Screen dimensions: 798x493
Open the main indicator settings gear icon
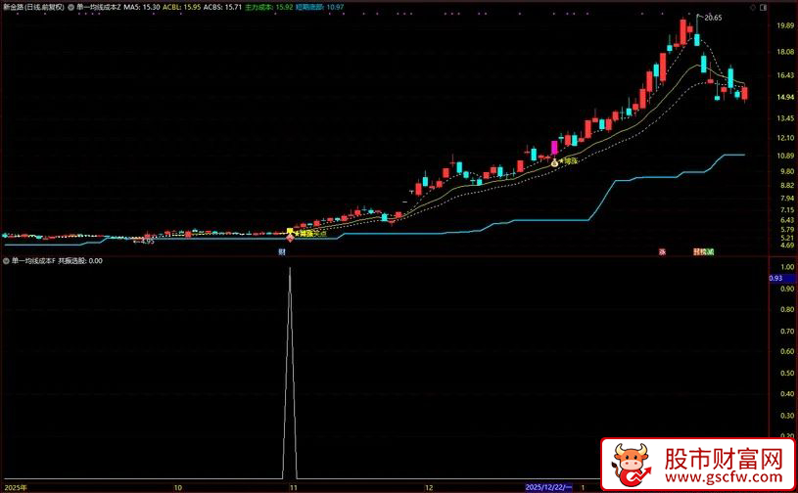(x=70, y=8)
